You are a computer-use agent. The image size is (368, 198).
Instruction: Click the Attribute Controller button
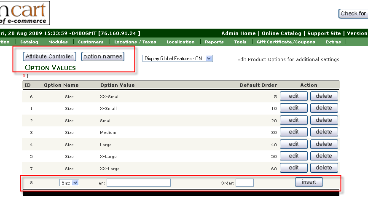click(x=49, y=56)
